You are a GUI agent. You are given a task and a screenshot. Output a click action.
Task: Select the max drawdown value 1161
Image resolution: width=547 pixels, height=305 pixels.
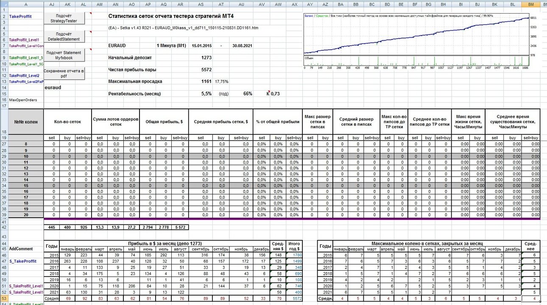click(207, 81)
